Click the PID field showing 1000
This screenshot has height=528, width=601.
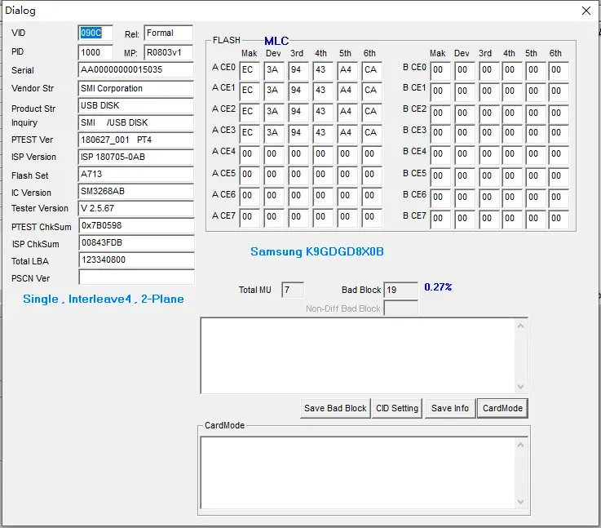point(95,52)
